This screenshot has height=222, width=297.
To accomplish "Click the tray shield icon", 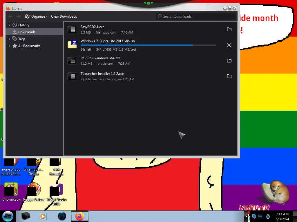I will (x=254, y=216).
